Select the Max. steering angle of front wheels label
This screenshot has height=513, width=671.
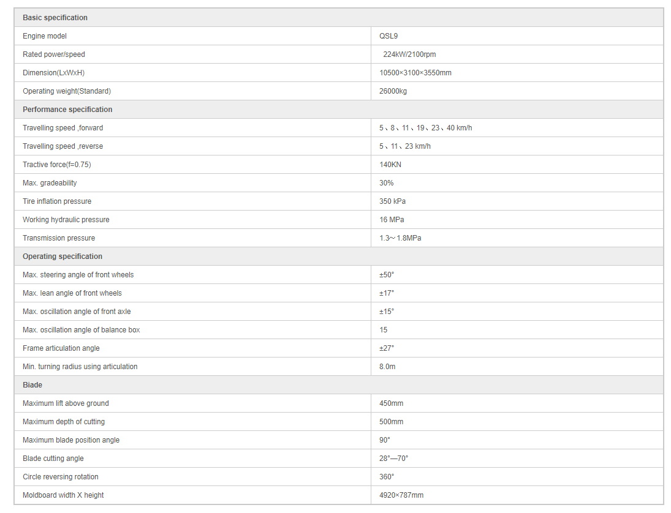[x=78, y=275]
